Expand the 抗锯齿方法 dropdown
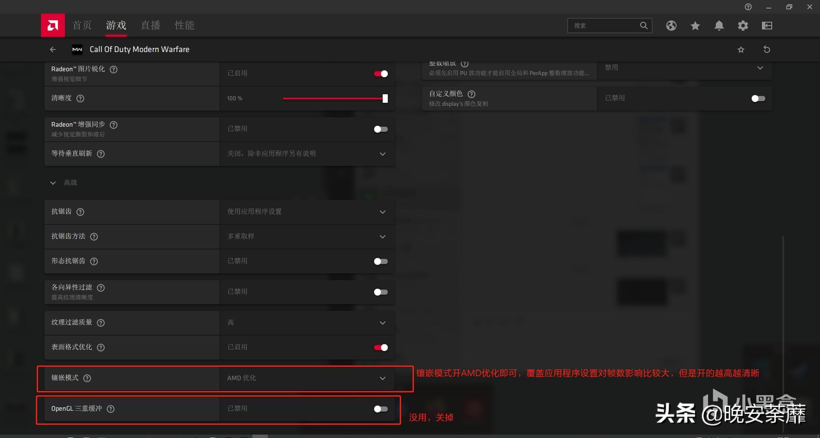 tap(382, 237)
